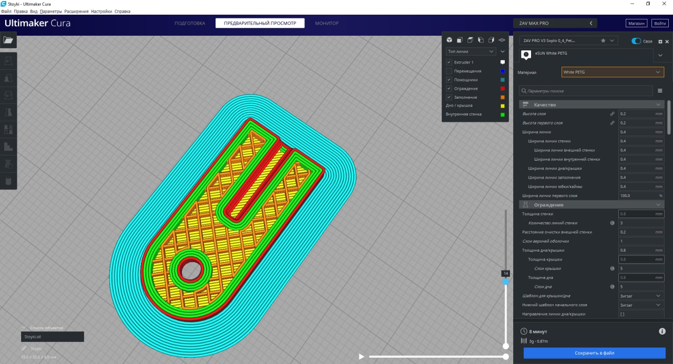Viewport: 673px width, 364px height.
Task: Click extruder 1 eSUN White PETG icon
Action: pos(526,54)
